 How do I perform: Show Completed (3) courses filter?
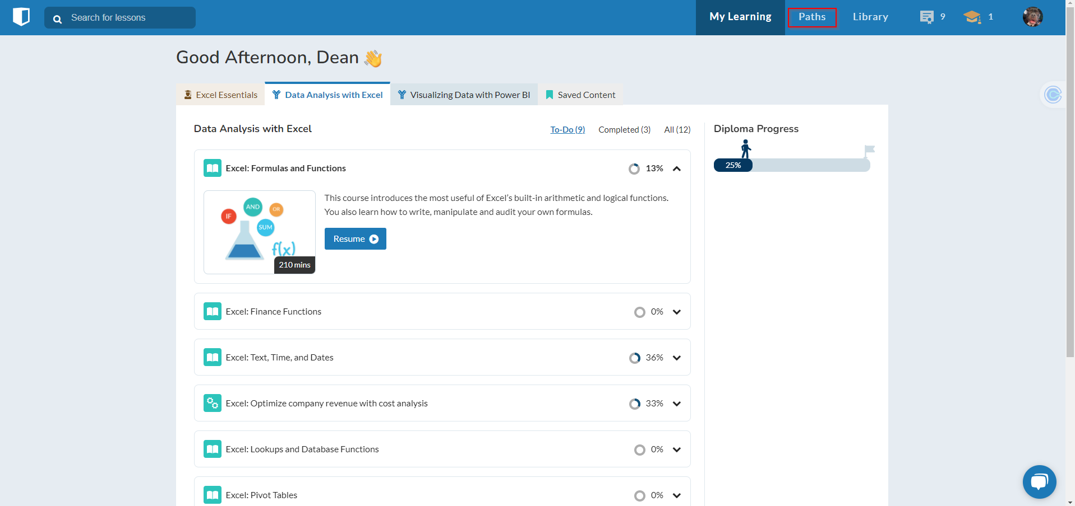pyautogui.click(x=624, y=129)
